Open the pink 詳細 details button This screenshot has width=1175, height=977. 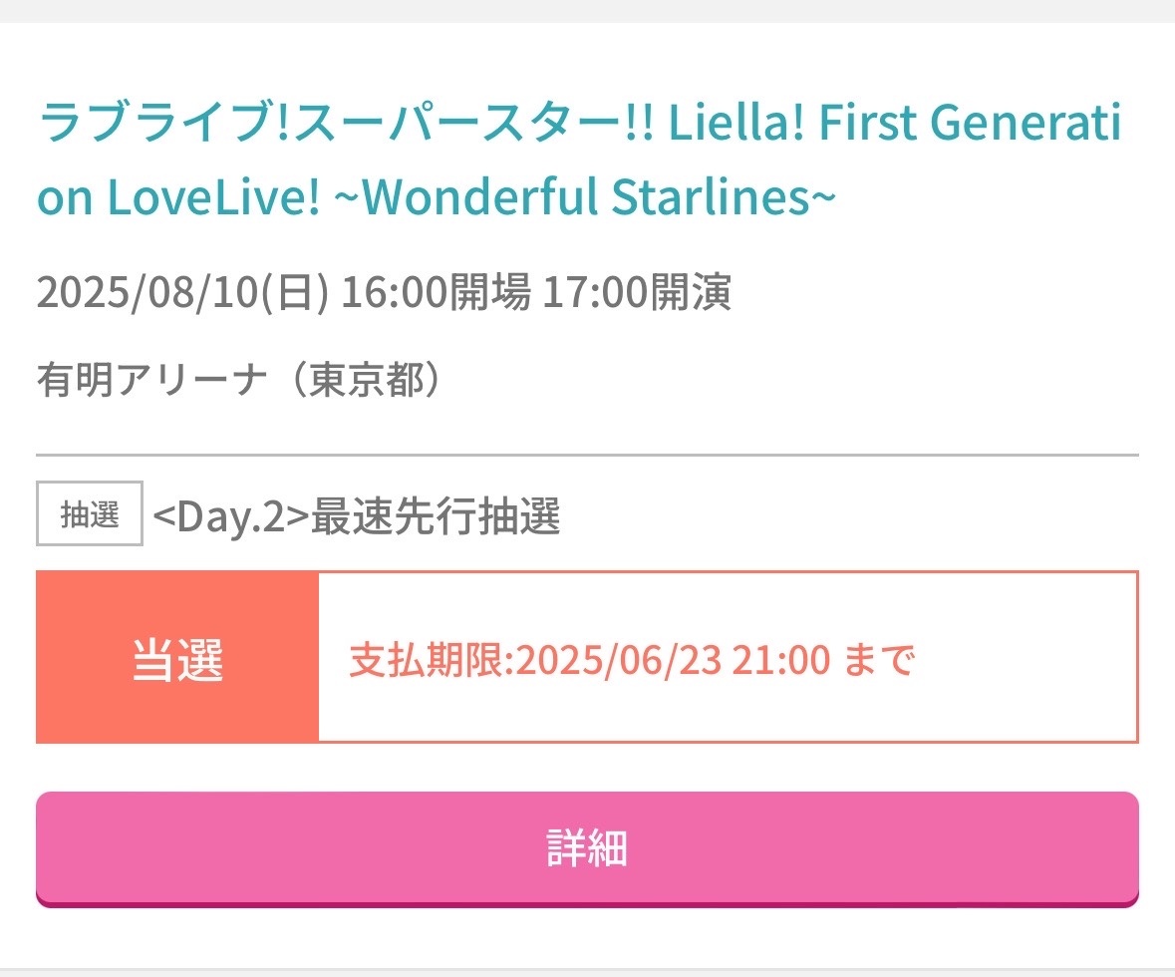click(588, 848)
